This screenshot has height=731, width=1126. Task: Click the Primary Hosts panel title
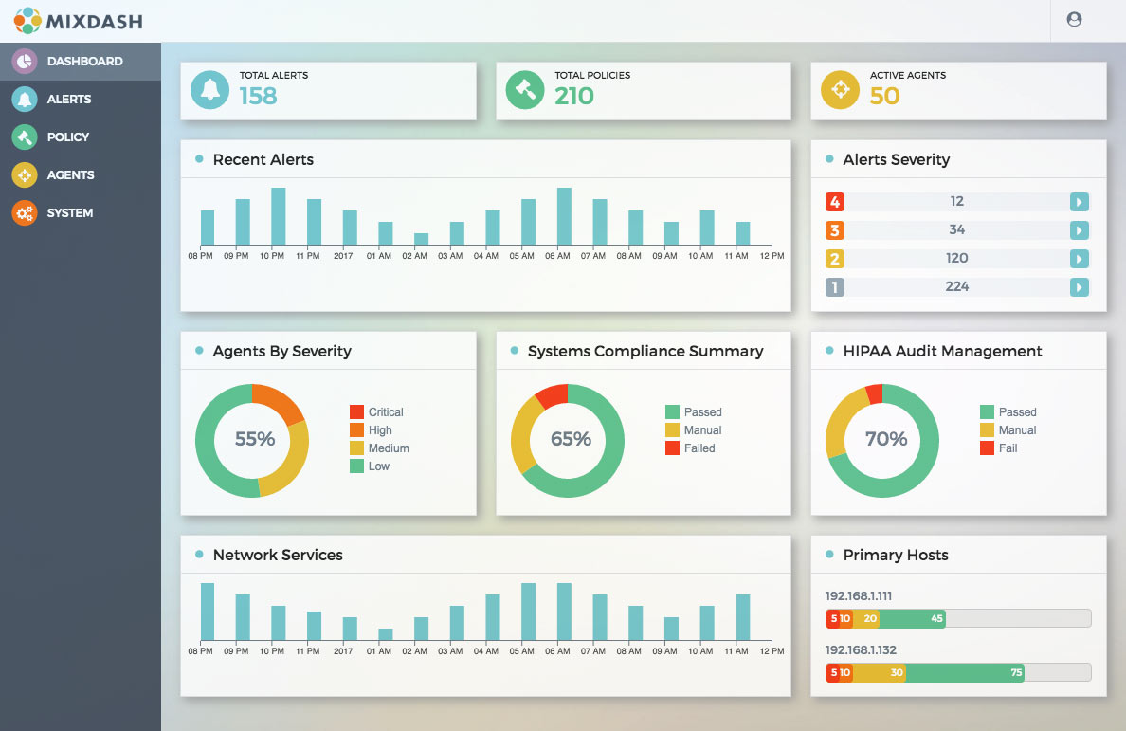(896, 555)
